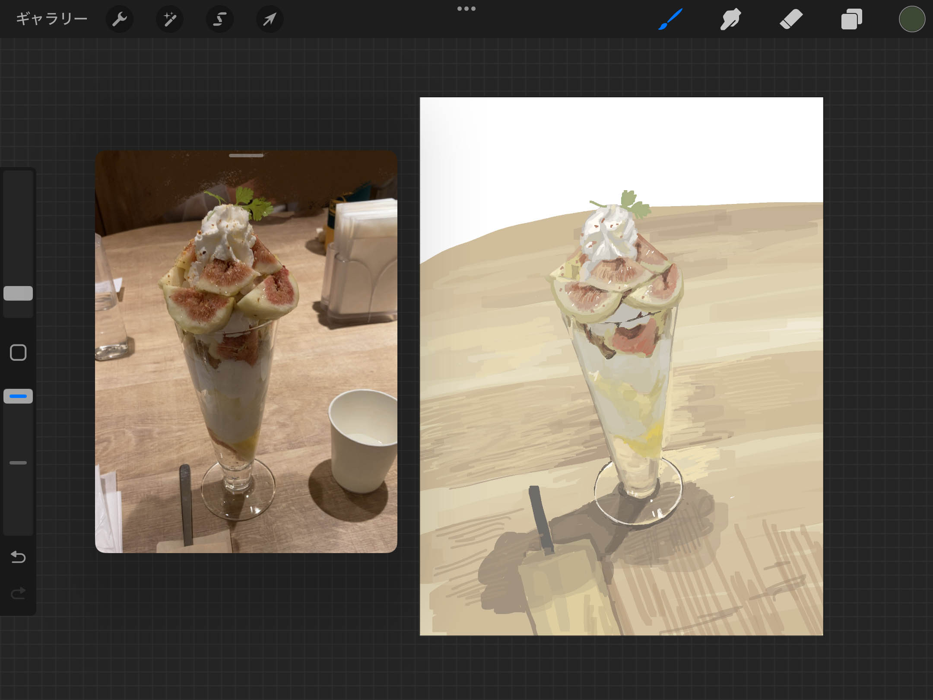Select the Smudge tool
The width and height of the screenshot is (933, 700).
click(730, 19)
